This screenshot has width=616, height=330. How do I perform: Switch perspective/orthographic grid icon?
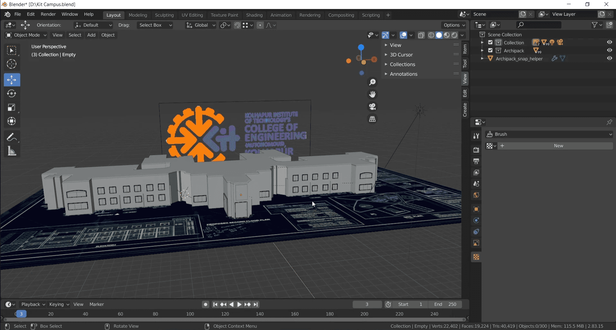(x=372, y=119)
